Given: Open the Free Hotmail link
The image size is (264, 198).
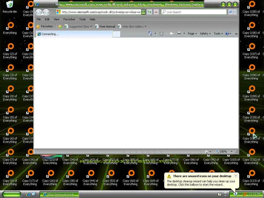Looking at the screenshot, I should [105, 27].
